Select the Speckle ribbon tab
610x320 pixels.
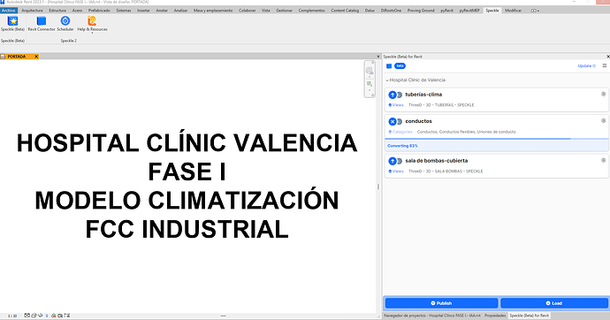492,11
